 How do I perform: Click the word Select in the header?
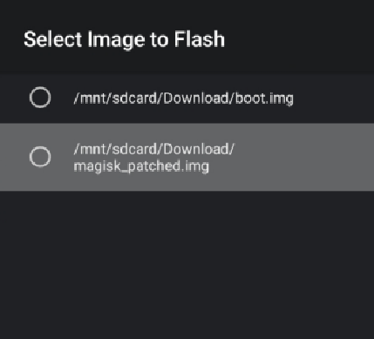(x=53, y=39)
